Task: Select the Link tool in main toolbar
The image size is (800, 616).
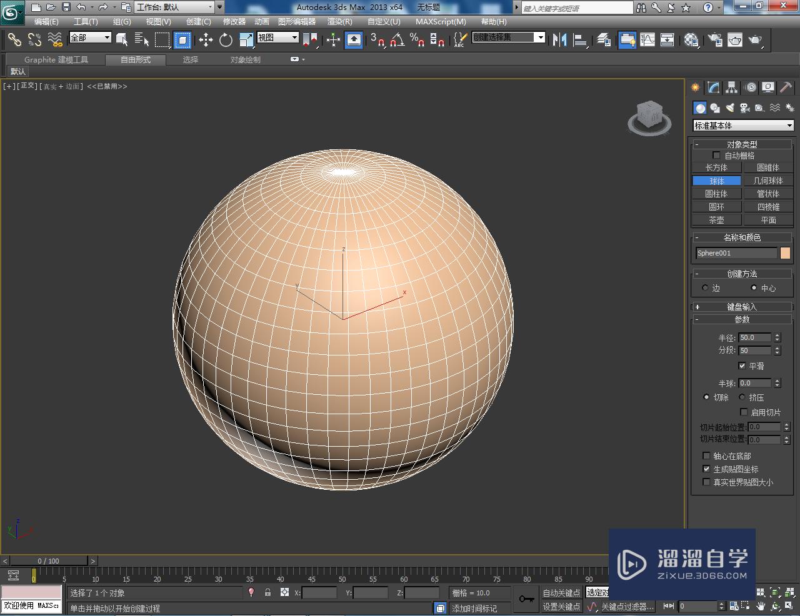Action: (x=14, y=40)
